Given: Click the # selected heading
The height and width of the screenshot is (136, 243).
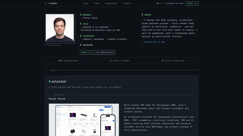Looking at the screenshot, I should point(57,82).
